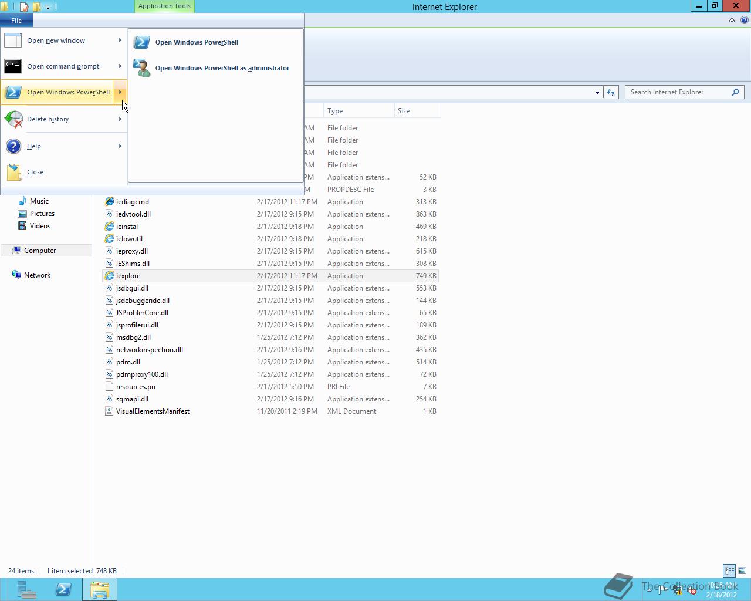Expand the Open command prompt submenu arrow
The image size is (751, 601).
(120, 66)
